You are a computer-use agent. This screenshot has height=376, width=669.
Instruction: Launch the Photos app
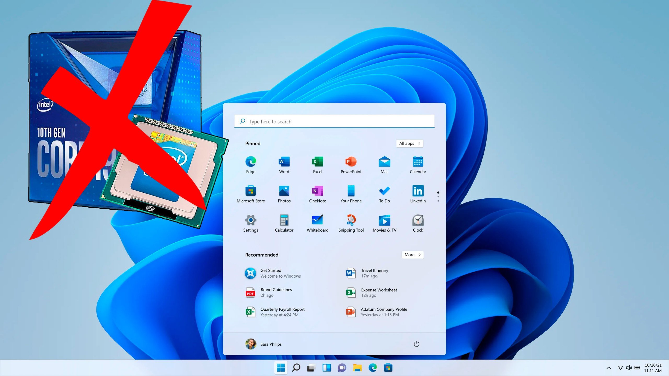pyautogui.click(x=284, y=194)
